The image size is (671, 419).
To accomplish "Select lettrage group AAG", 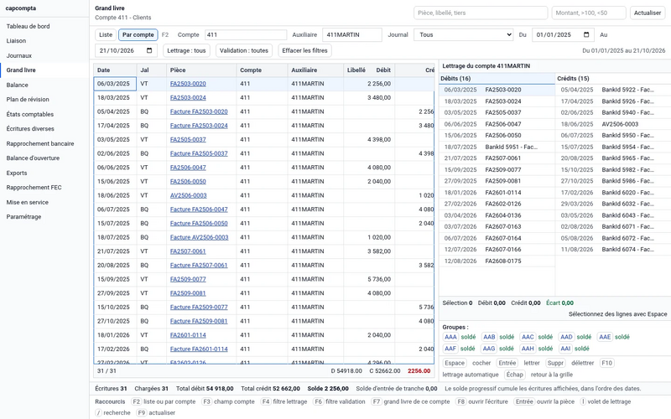I will click(489, 349).
